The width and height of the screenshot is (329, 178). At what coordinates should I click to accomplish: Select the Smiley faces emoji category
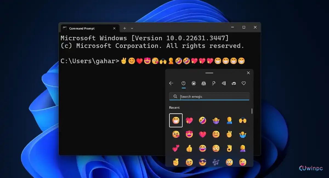pyautogui.click(x=194, y=83)
